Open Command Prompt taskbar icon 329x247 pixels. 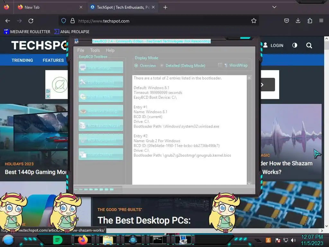(157, 240)
